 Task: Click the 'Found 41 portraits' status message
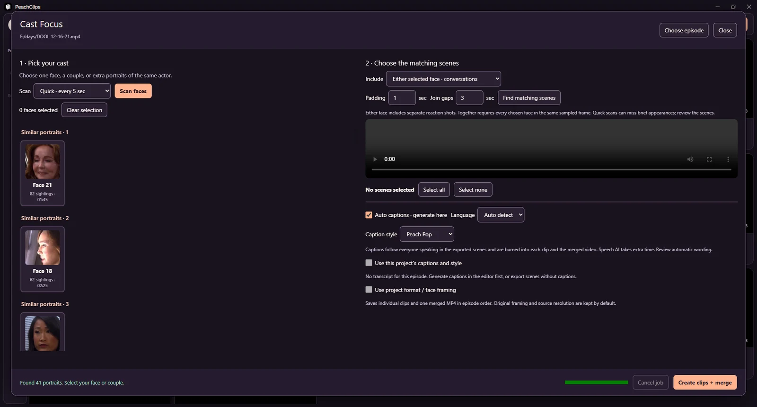(x=72, y=383)
